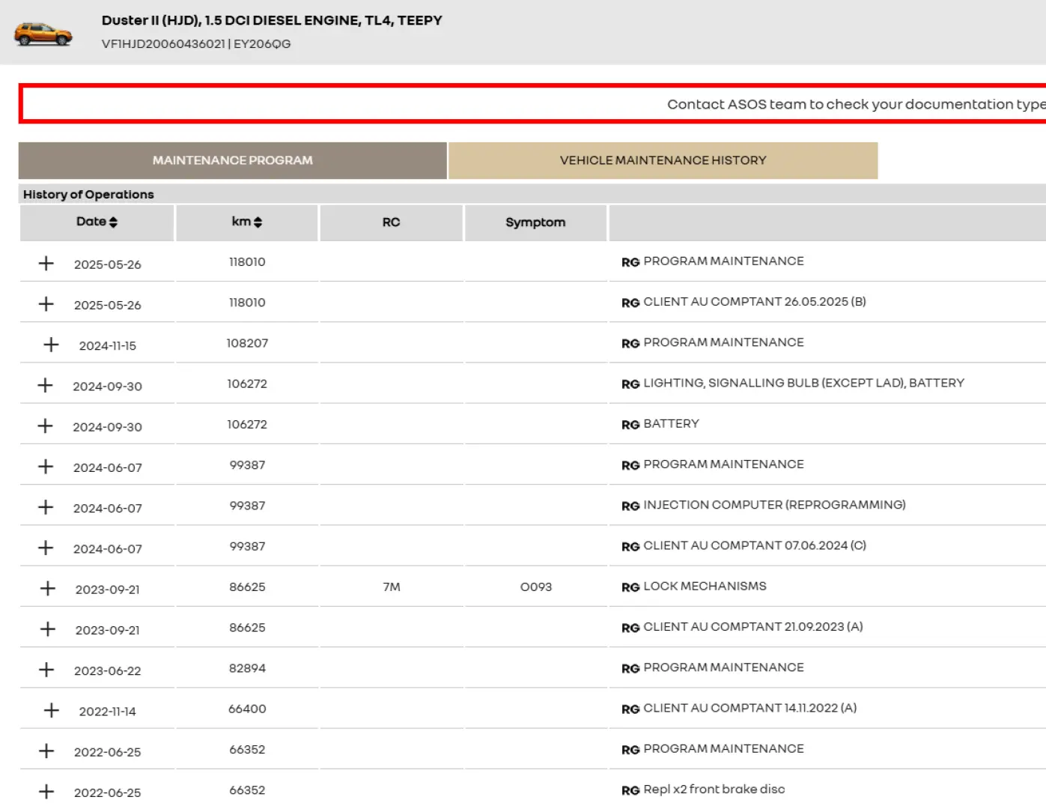Viewport: 1046px width, 809px height.
Task: Click plus icon for Lighting, Signalling Bulb row
Action: tap(46, 385)
